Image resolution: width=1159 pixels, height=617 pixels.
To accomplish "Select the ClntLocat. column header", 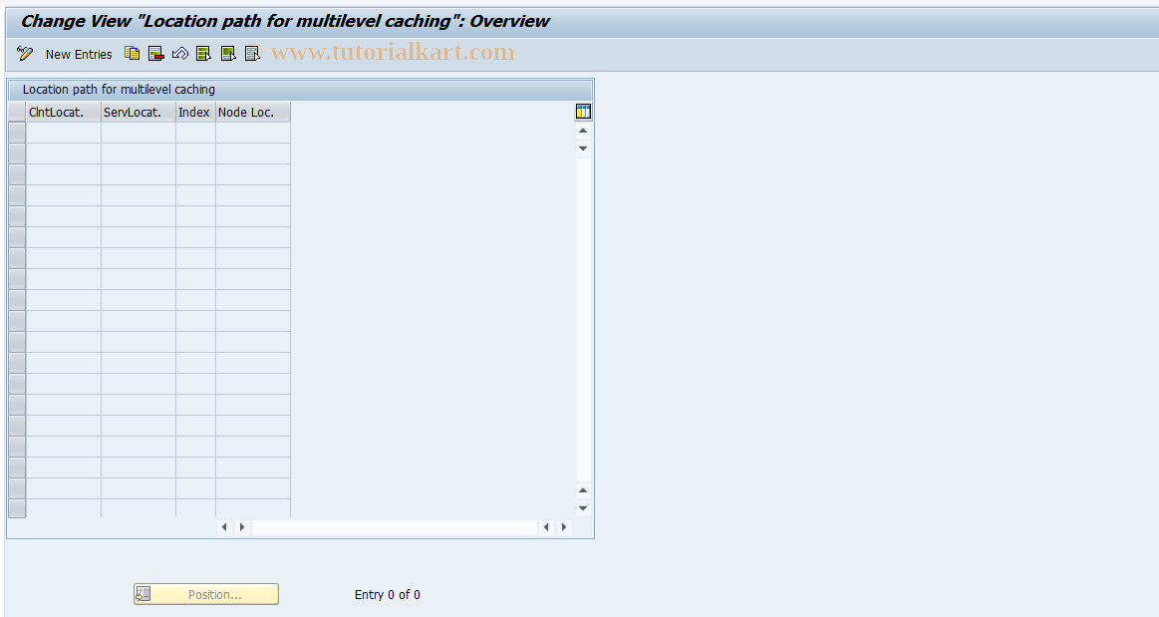I will [64, 113].
